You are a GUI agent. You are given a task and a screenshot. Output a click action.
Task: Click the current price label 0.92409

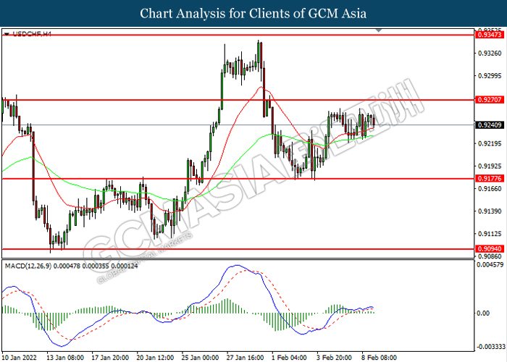[x=490, y=125]
